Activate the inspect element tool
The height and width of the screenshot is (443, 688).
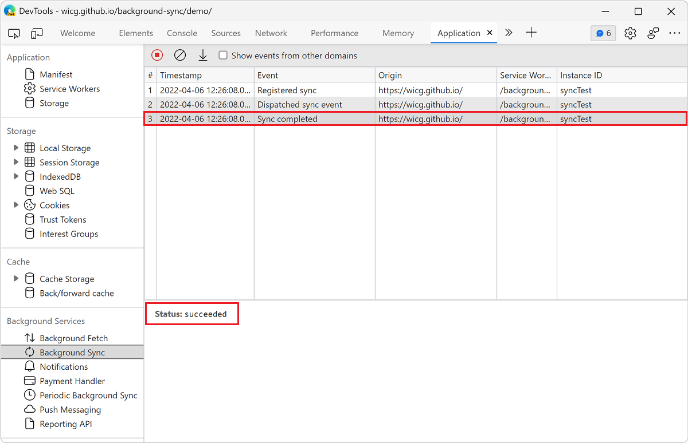click(x=14, y=33)
